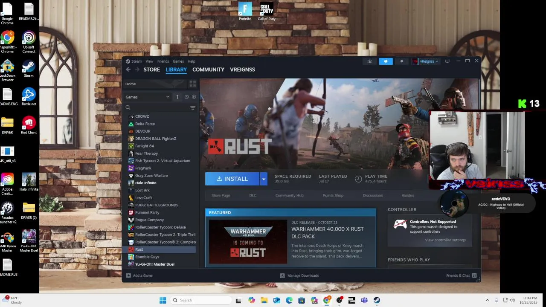Open Rust's Store Page link
Viewport: 546px width, 307px height.
[221, 195]
